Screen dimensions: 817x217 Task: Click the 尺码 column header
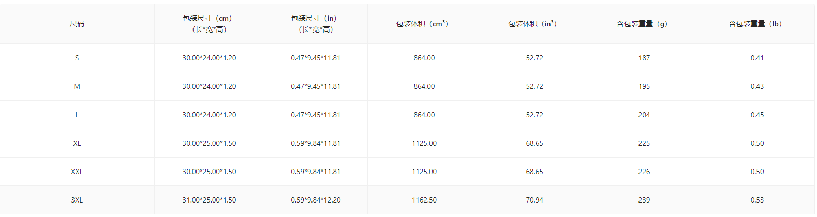77,24
